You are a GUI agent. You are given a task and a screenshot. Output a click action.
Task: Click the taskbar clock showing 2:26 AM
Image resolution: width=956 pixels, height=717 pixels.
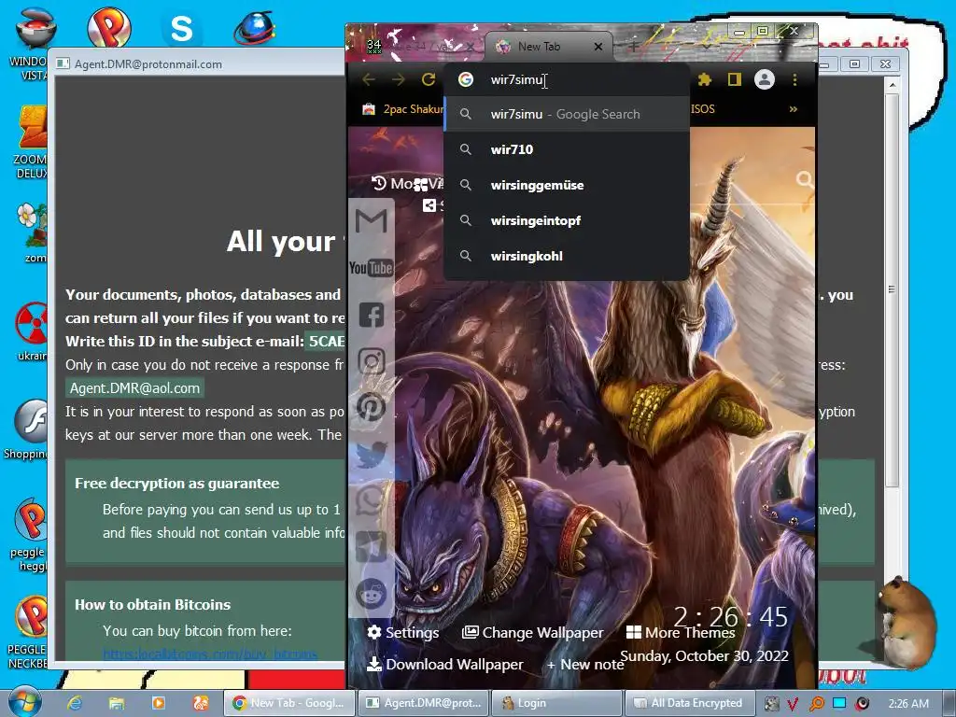908,704
